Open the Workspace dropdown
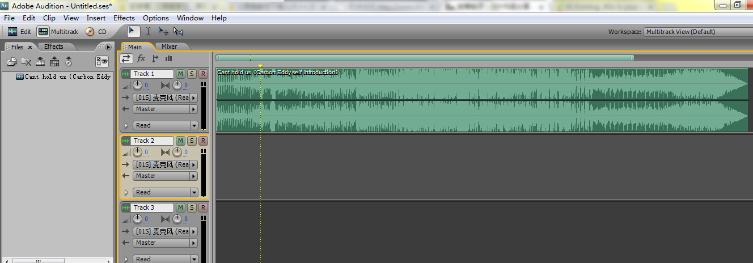753x263 pixels. tap(698, 32)
